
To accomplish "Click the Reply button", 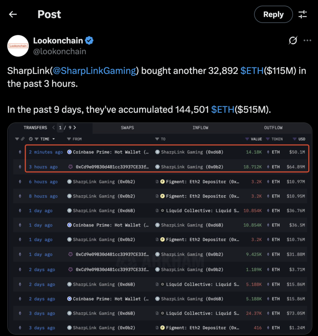I will [273, 14].
